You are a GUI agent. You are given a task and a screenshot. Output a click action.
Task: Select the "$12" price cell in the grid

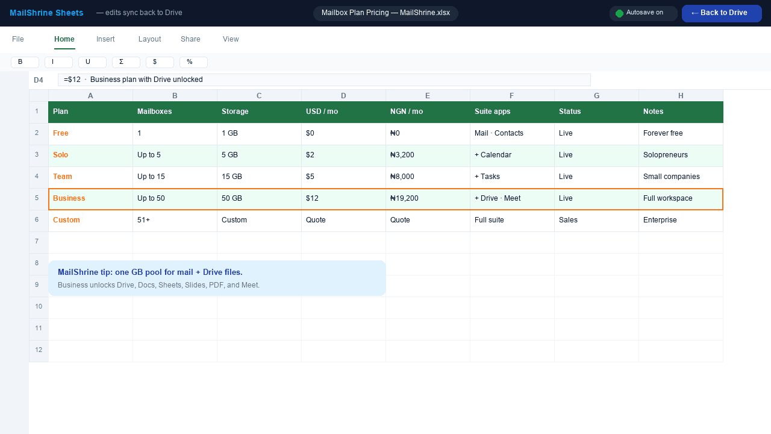pos(343,200)
